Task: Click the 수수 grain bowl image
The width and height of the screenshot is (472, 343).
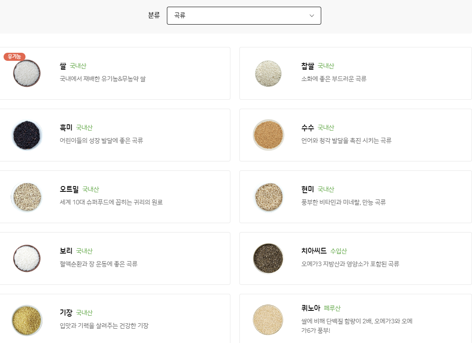Action: tap(268, 135)
